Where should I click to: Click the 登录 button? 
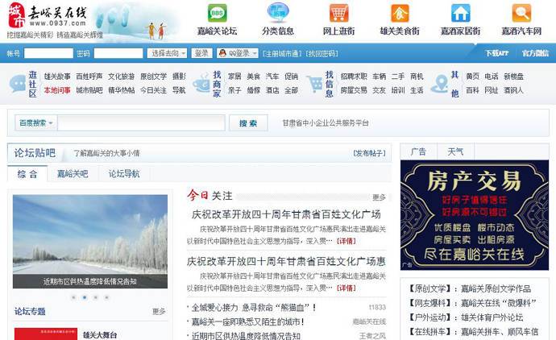pyautogui.click(x=201, y=53)
